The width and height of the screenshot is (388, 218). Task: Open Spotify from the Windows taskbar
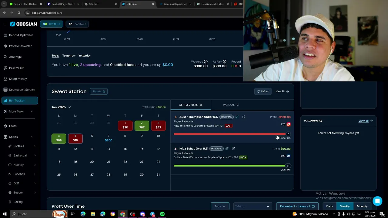tap(162, 214)
